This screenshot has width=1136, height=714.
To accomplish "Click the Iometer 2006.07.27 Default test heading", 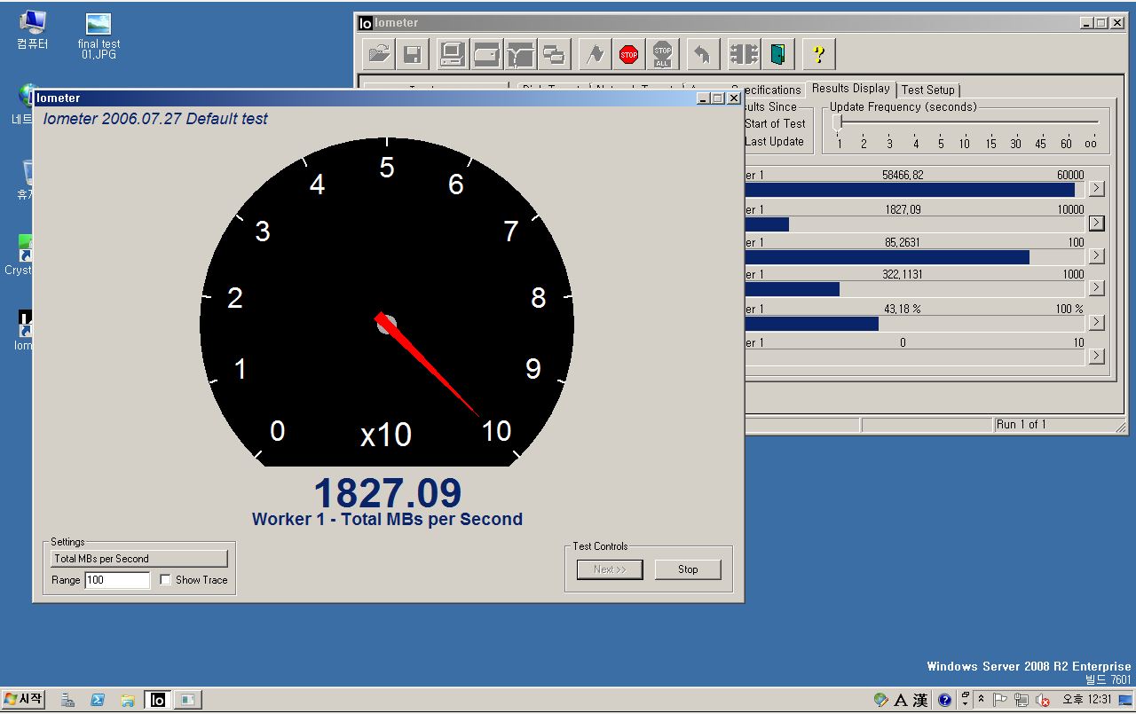I will click(x=155, y=119).
